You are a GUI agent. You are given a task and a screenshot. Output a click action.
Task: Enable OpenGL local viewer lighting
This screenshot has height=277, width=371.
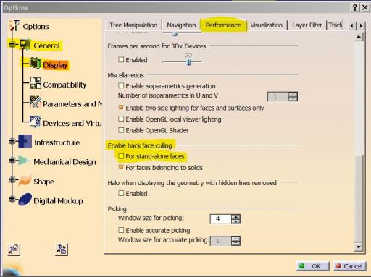[121, 119]
